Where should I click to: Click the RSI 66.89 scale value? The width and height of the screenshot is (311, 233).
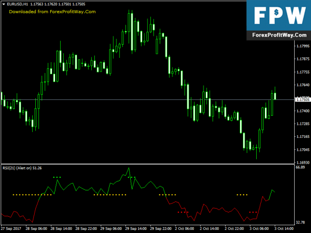(300, 167)
